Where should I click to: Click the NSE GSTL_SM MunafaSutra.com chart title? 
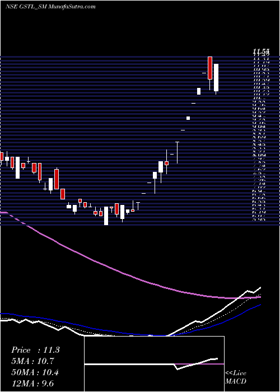[x=50, y=7]
